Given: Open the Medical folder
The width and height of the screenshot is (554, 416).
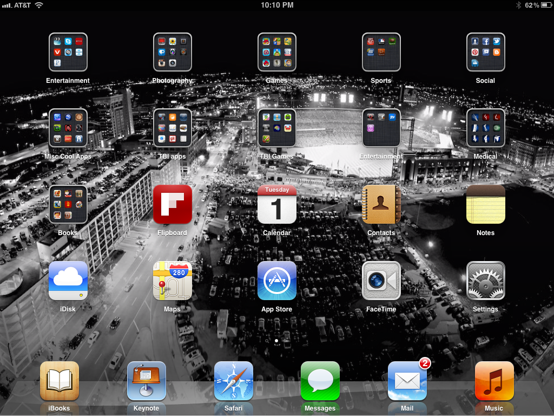Looking at the screenshot, I should (485, 128).
